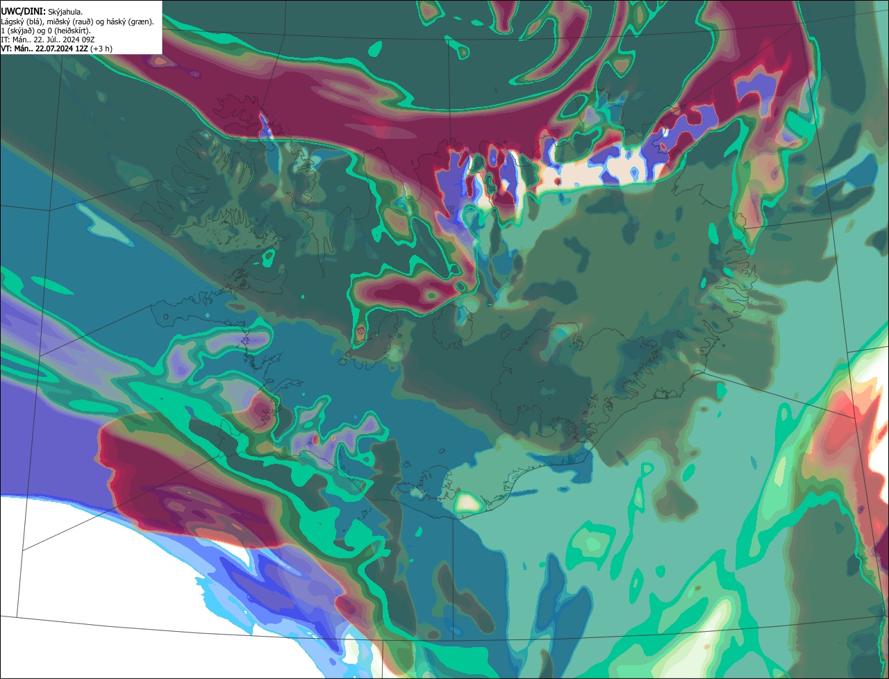Click the "1 (skýjað)" legend text
The height and width of the screenshot is (679, 889).
pyautogui.click(x=17, y=31)
